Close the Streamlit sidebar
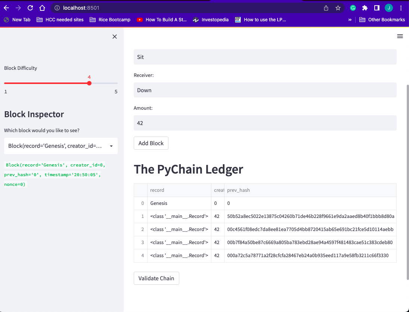Image resolution: width=409 pixels, height=312 pixels. coord(115,37)
